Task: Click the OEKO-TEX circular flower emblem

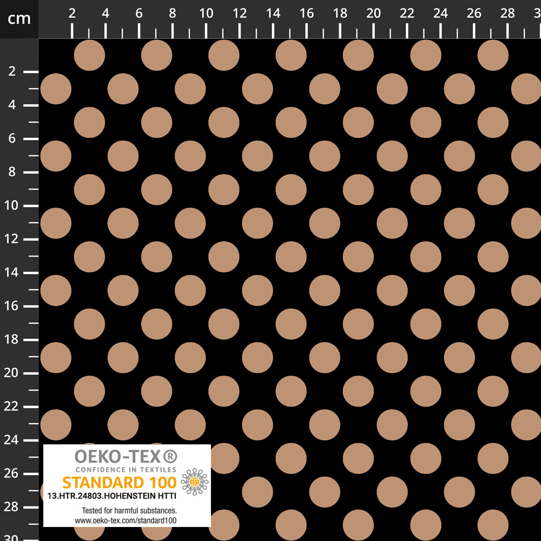Action: click(194, 482)
